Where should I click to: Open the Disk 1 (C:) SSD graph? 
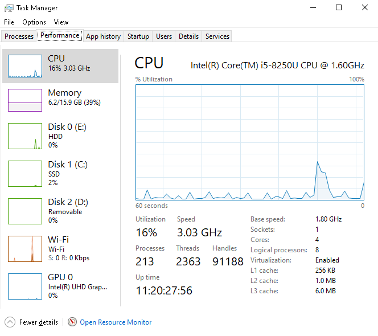pos(25,173)
